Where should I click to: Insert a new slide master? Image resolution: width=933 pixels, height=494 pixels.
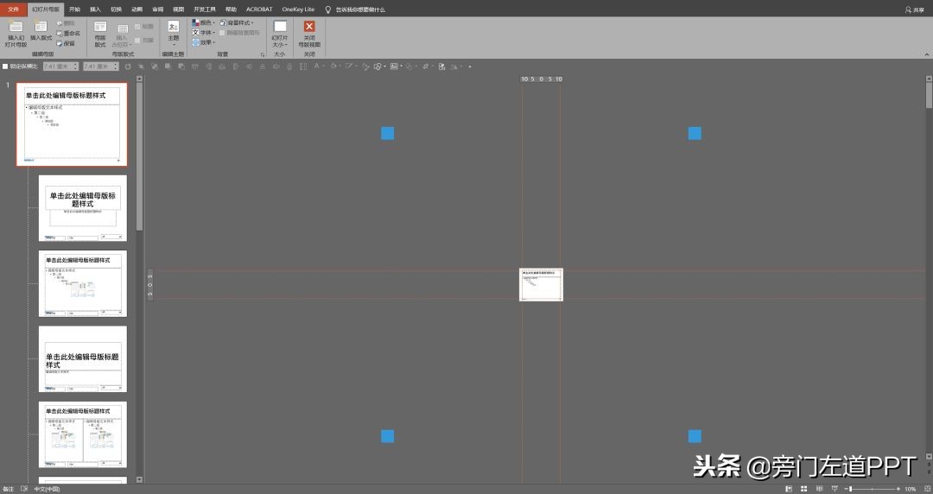coord(16,34)
